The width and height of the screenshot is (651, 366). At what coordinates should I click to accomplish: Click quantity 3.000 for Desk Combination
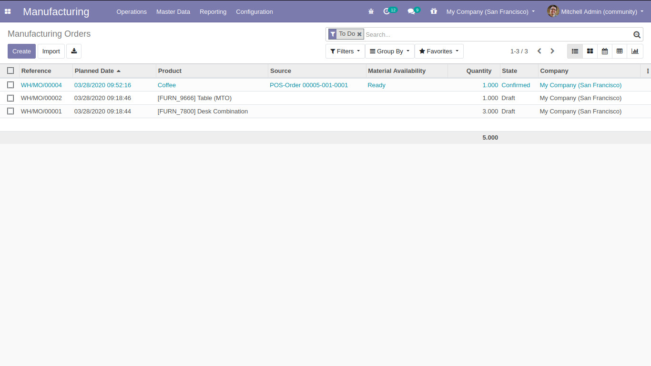[x=490, y=111]
